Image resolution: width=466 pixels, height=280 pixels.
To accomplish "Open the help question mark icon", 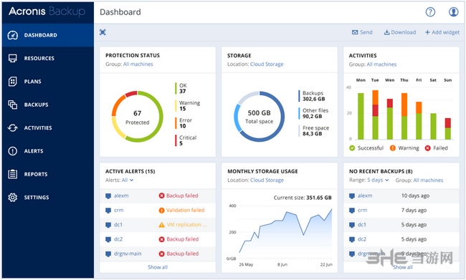I will pos(430,12).
